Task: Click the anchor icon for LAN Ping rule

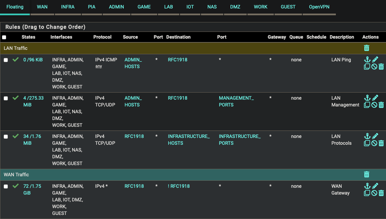Action: point(367,60)
